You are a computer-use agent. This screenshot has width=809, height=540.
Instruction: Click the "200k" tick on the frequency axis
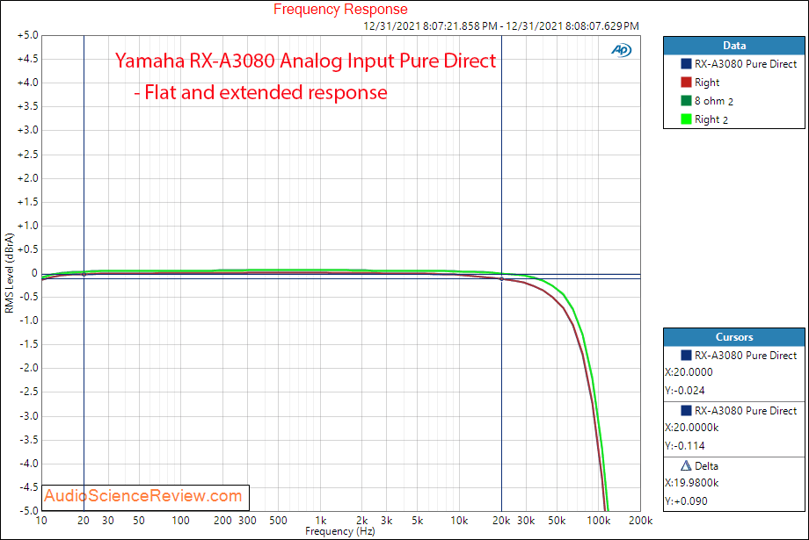click(640, 521)
